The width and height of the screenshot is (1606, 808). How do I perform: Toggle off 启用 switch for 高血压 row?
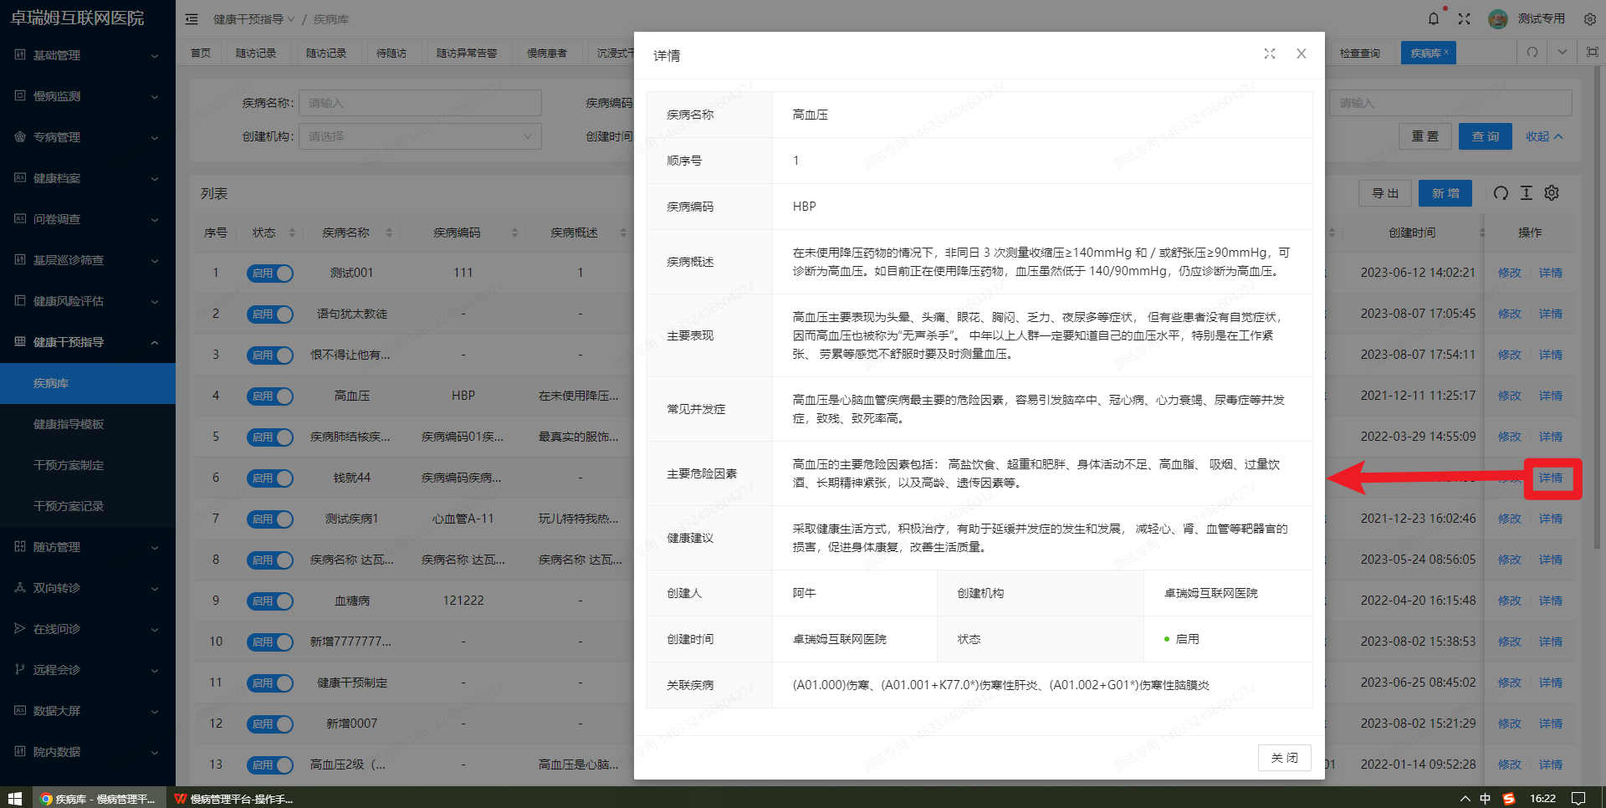(269, 396)
